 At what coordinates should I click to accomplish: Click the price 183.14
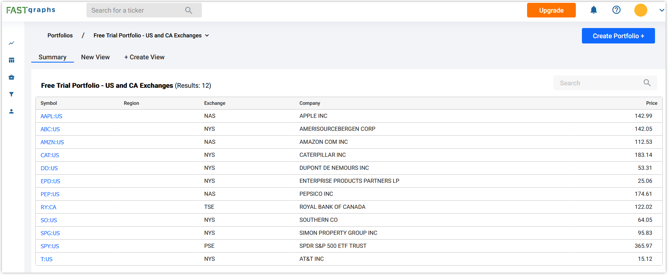click(x=644, y=155)
